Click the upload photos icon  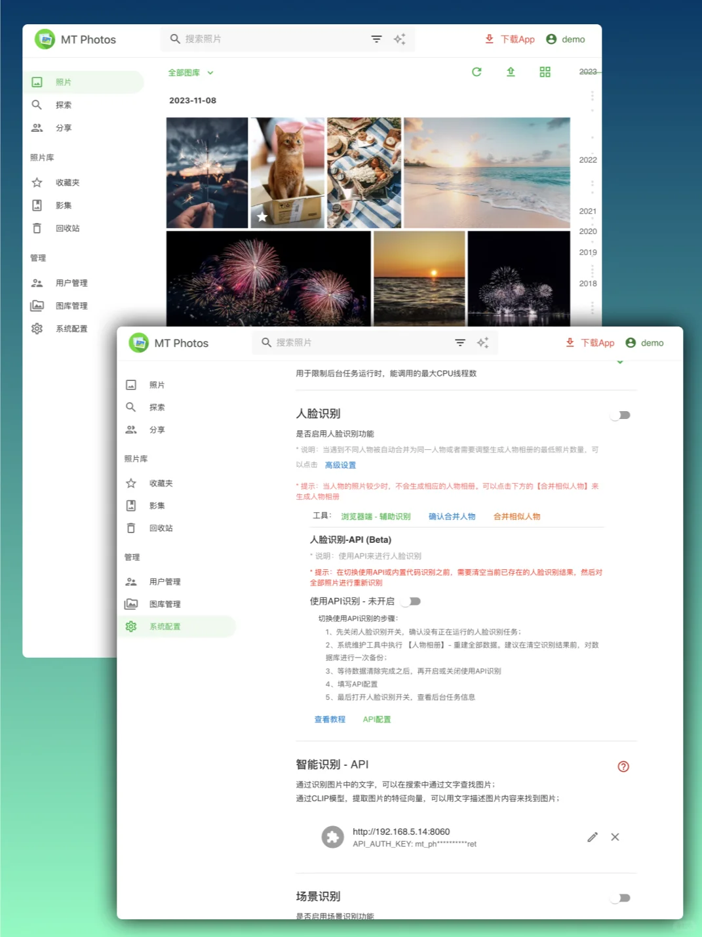coord(511,72)
